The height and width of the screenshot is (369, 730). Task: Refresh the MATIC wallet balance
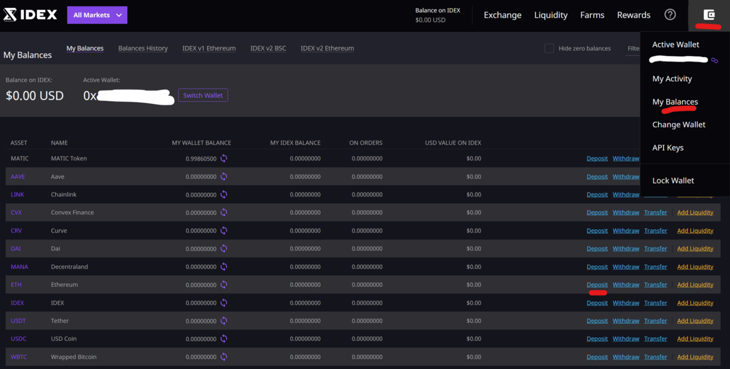(x=224, y=158)
